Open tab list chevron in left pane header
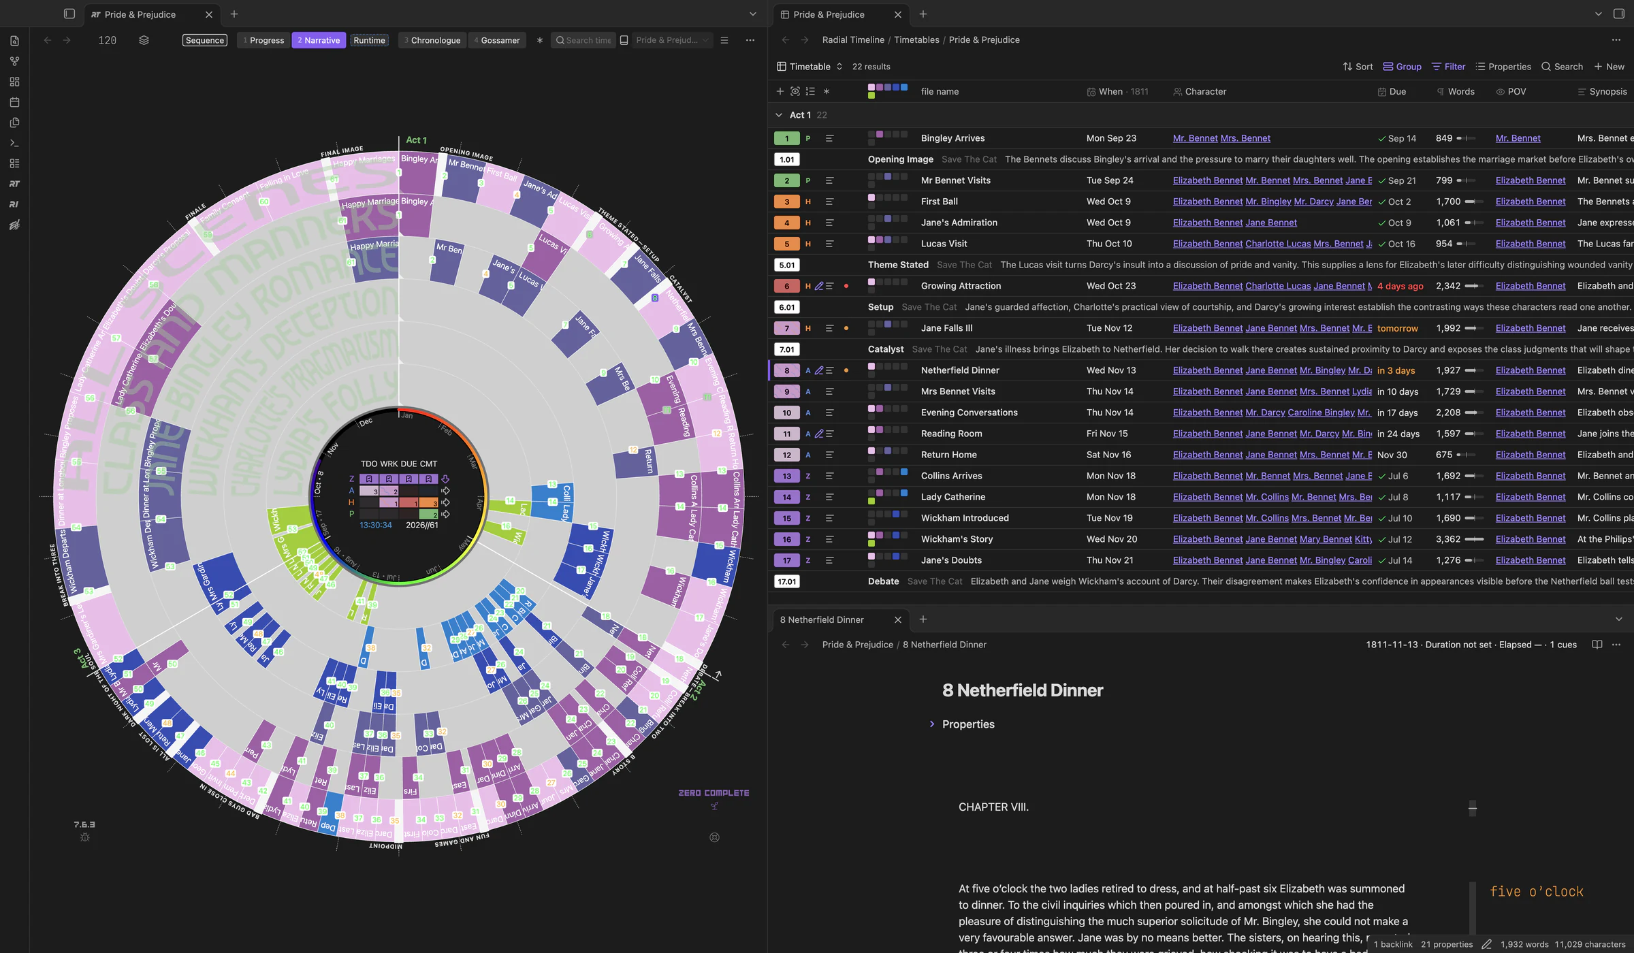This screenshot has height=953, width=1634. [x=753, y=14]
